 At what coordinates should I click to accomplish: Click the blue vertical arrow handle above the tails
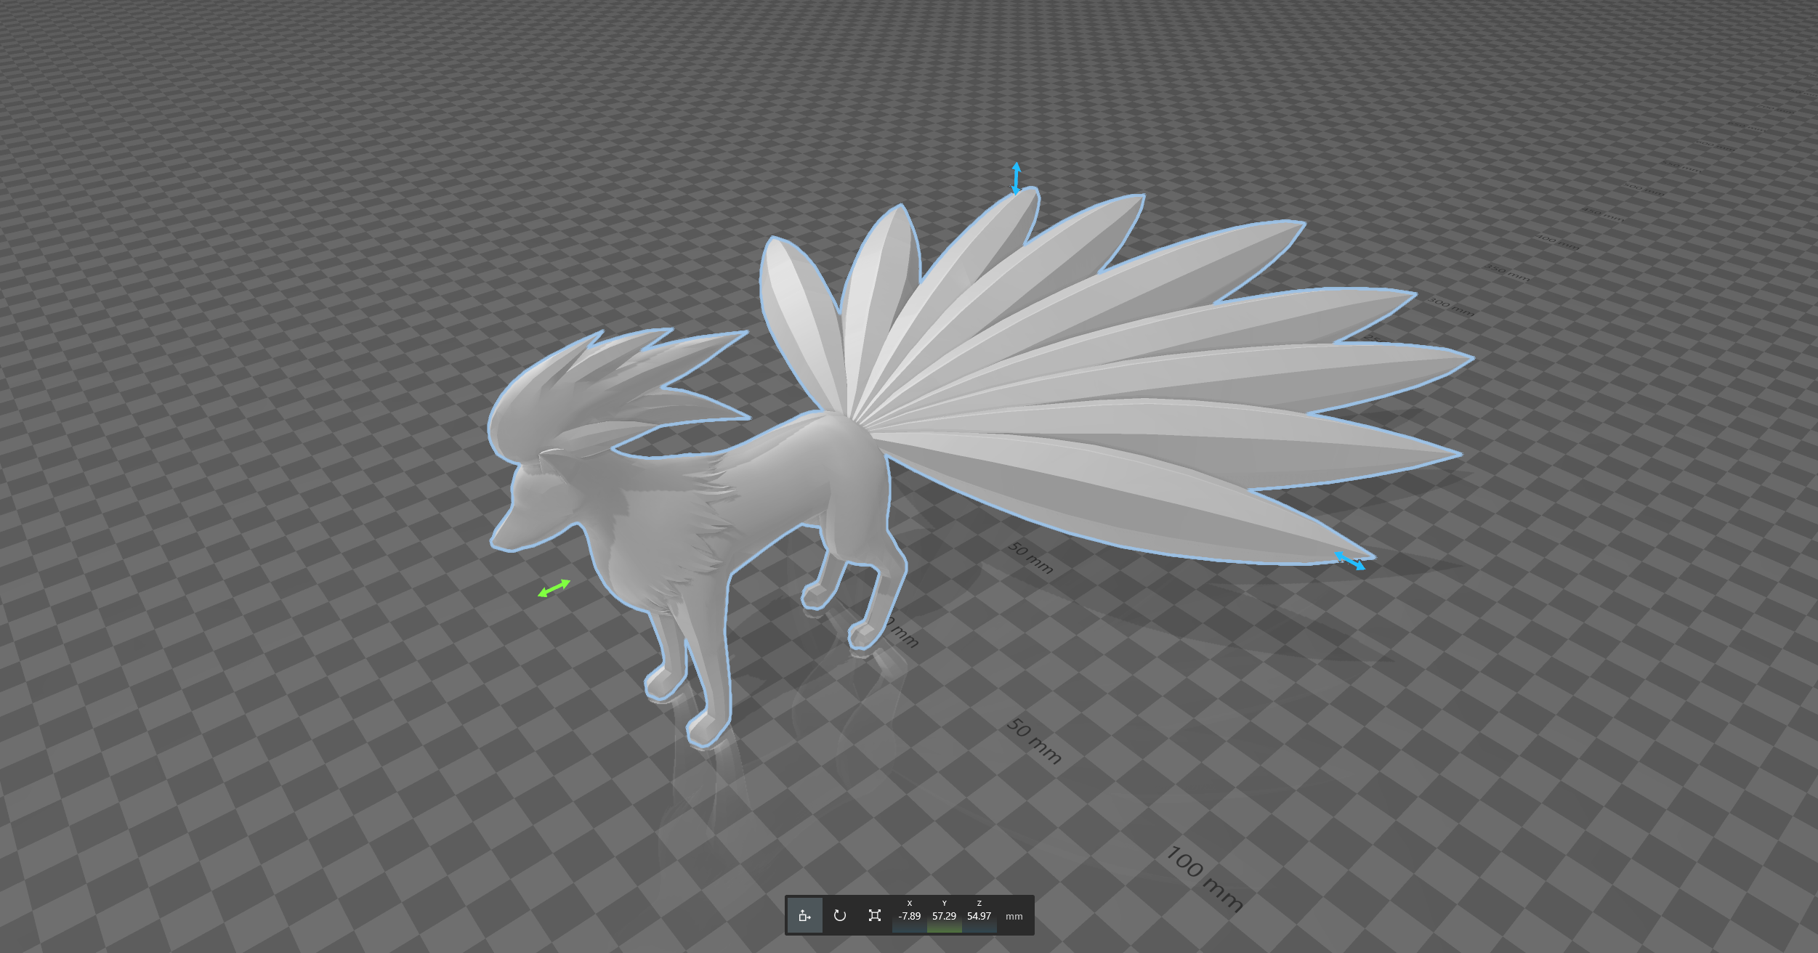point(1017,179)
